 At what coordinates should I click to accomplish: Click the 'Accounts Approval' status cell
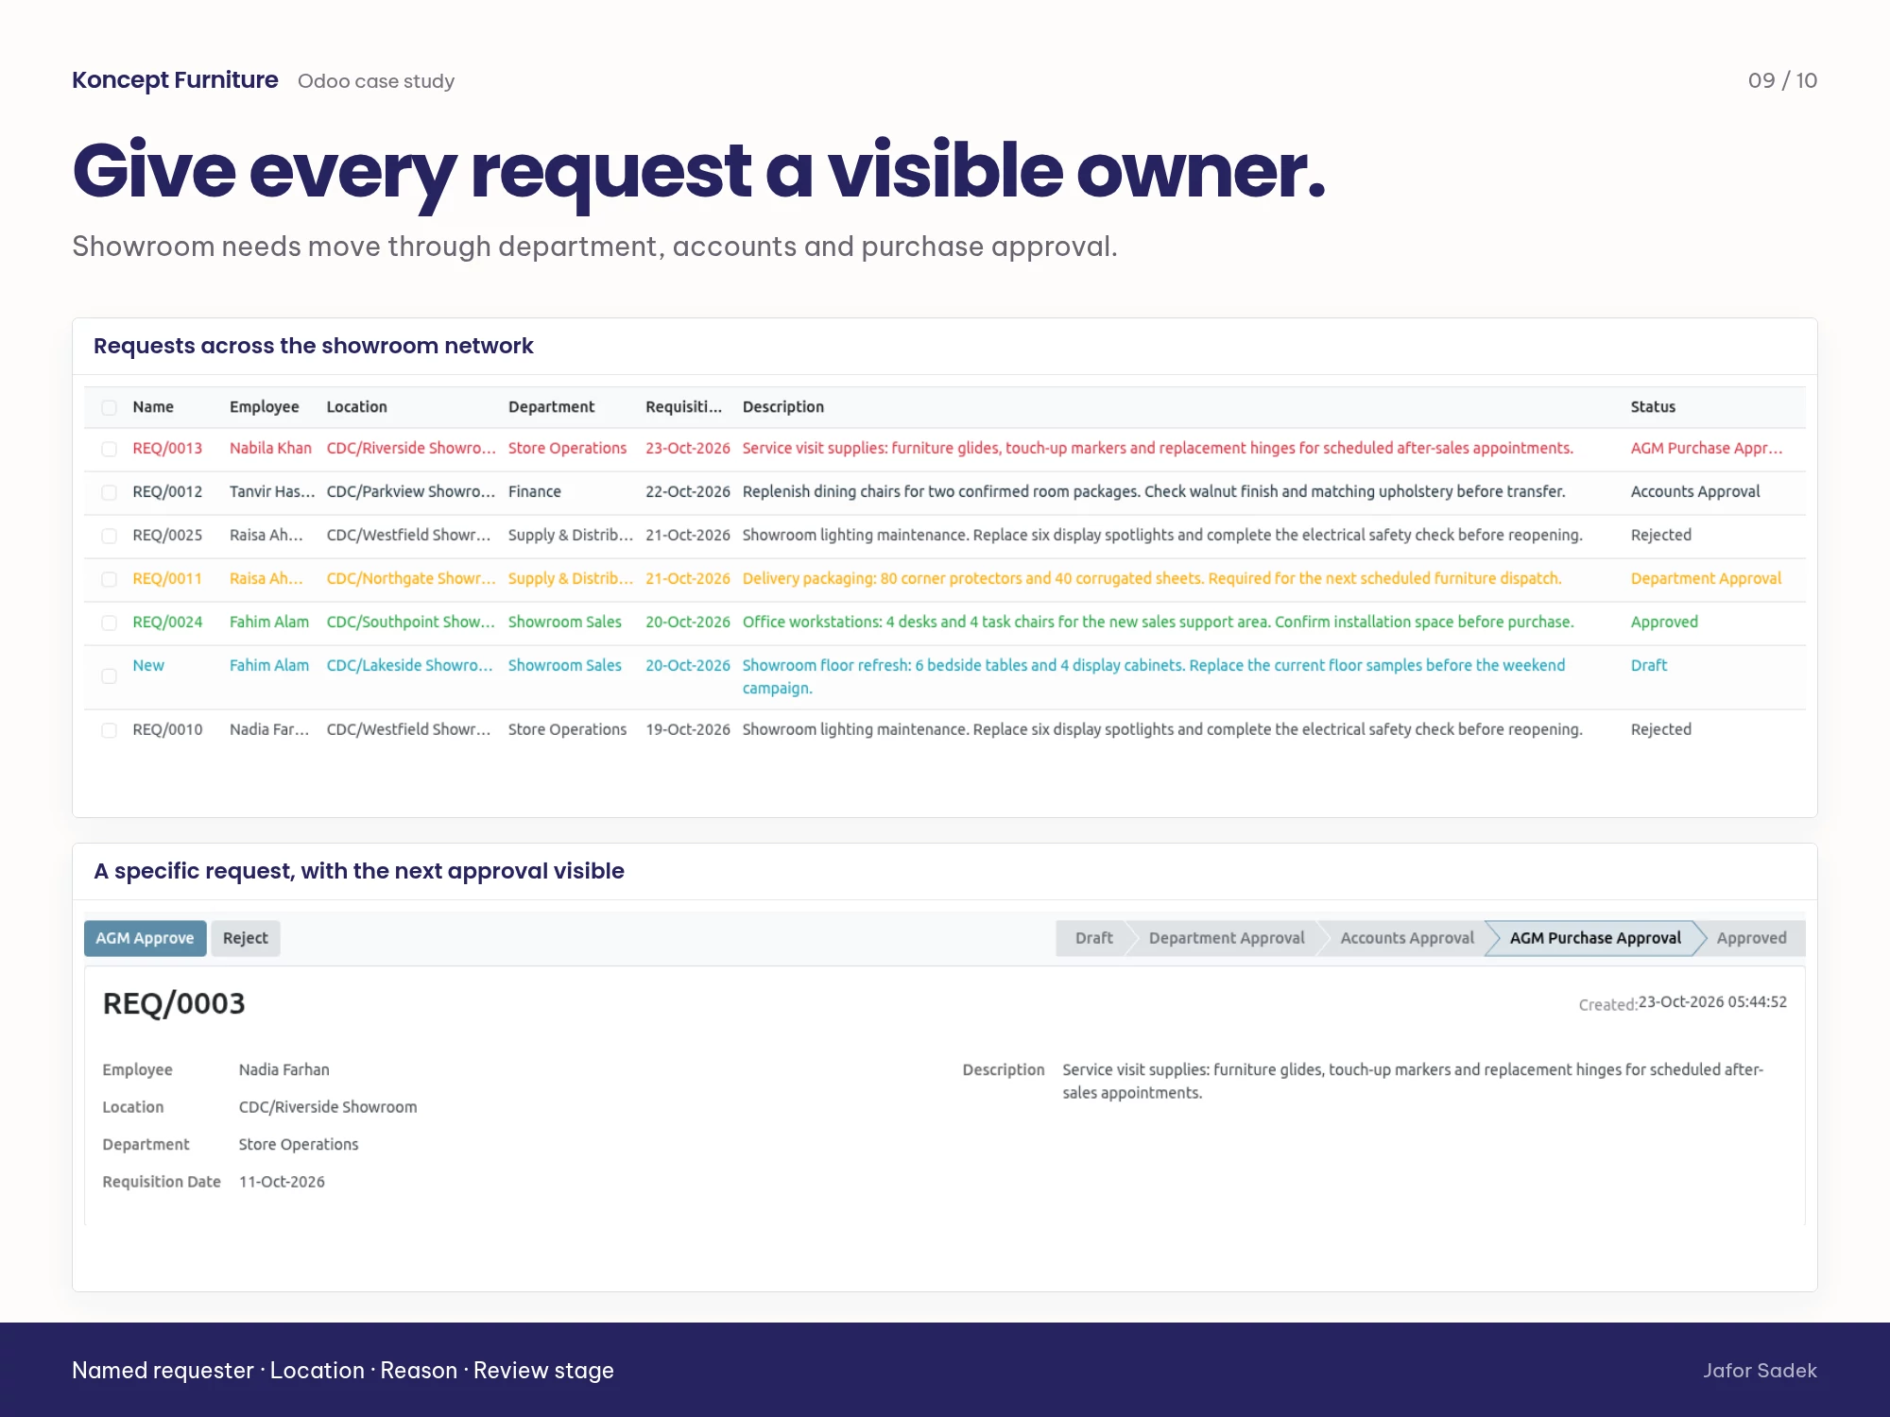(1695, 492)
